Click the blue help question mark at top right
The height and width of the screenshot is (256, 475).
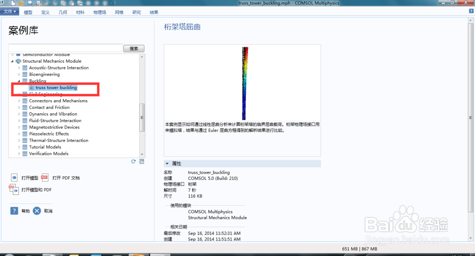pos(471,11)
